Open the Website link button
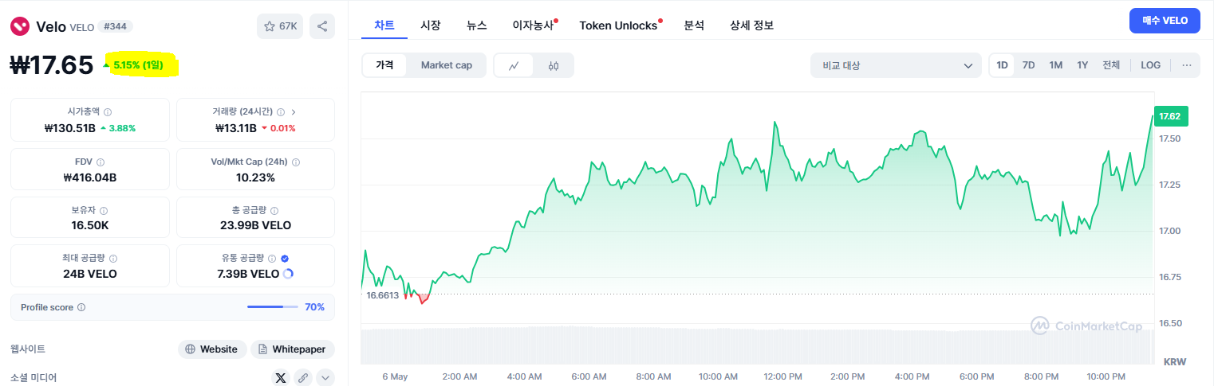 click(212, 349)
